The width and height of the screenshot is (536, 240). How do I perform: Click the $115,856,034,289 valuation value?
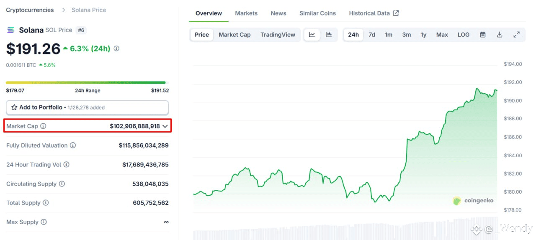144,146
